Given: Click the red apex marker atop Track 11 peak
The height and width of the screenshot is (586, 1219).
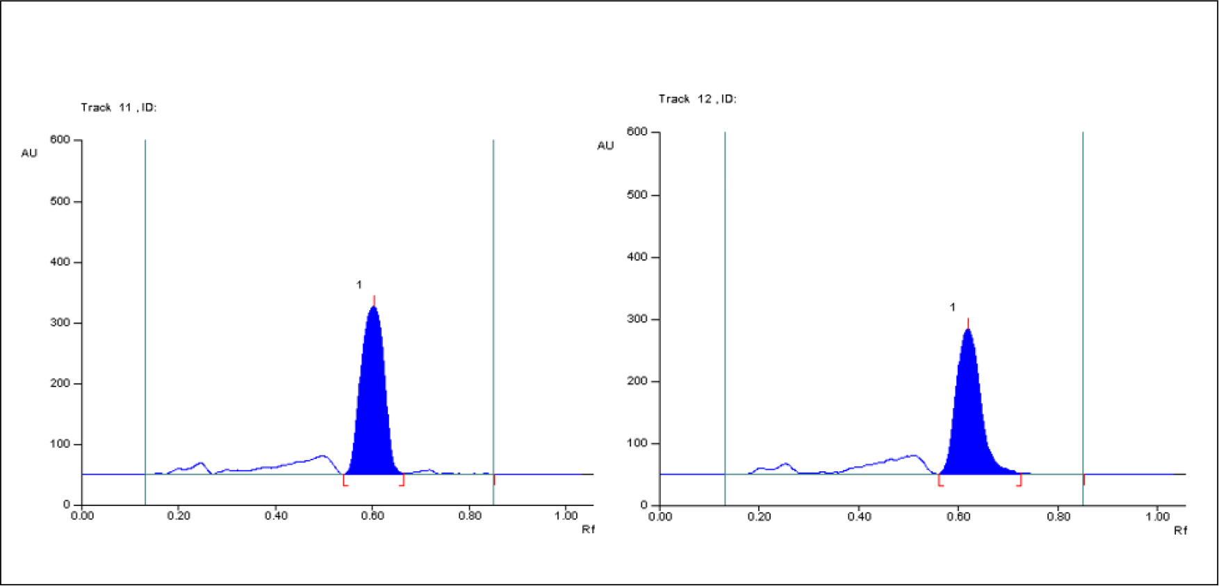Looking at the screenshot, I should click(x=374, y=301).
